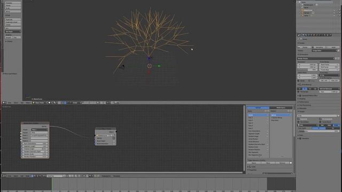Expand the Shading panel

pos(302,99)
